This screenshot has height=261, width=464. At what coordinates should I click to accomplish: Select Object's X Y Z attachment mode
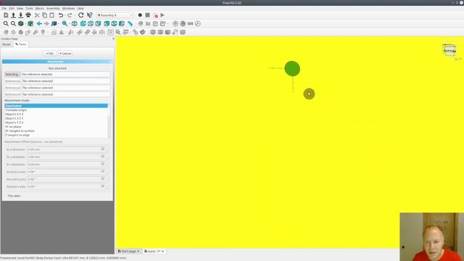[x=56, y=114]
